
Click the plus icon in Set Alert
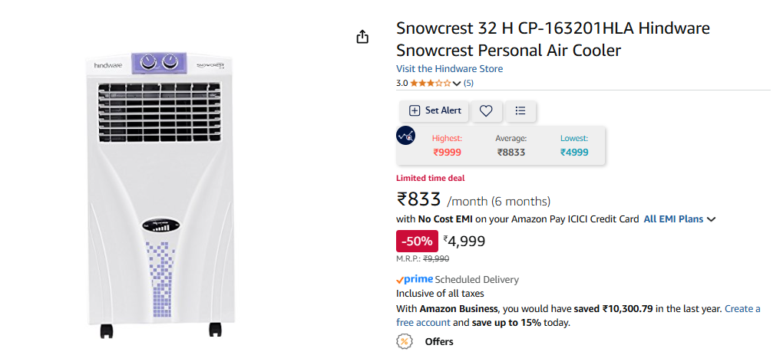pyautogui.click(x=415, y=110)
